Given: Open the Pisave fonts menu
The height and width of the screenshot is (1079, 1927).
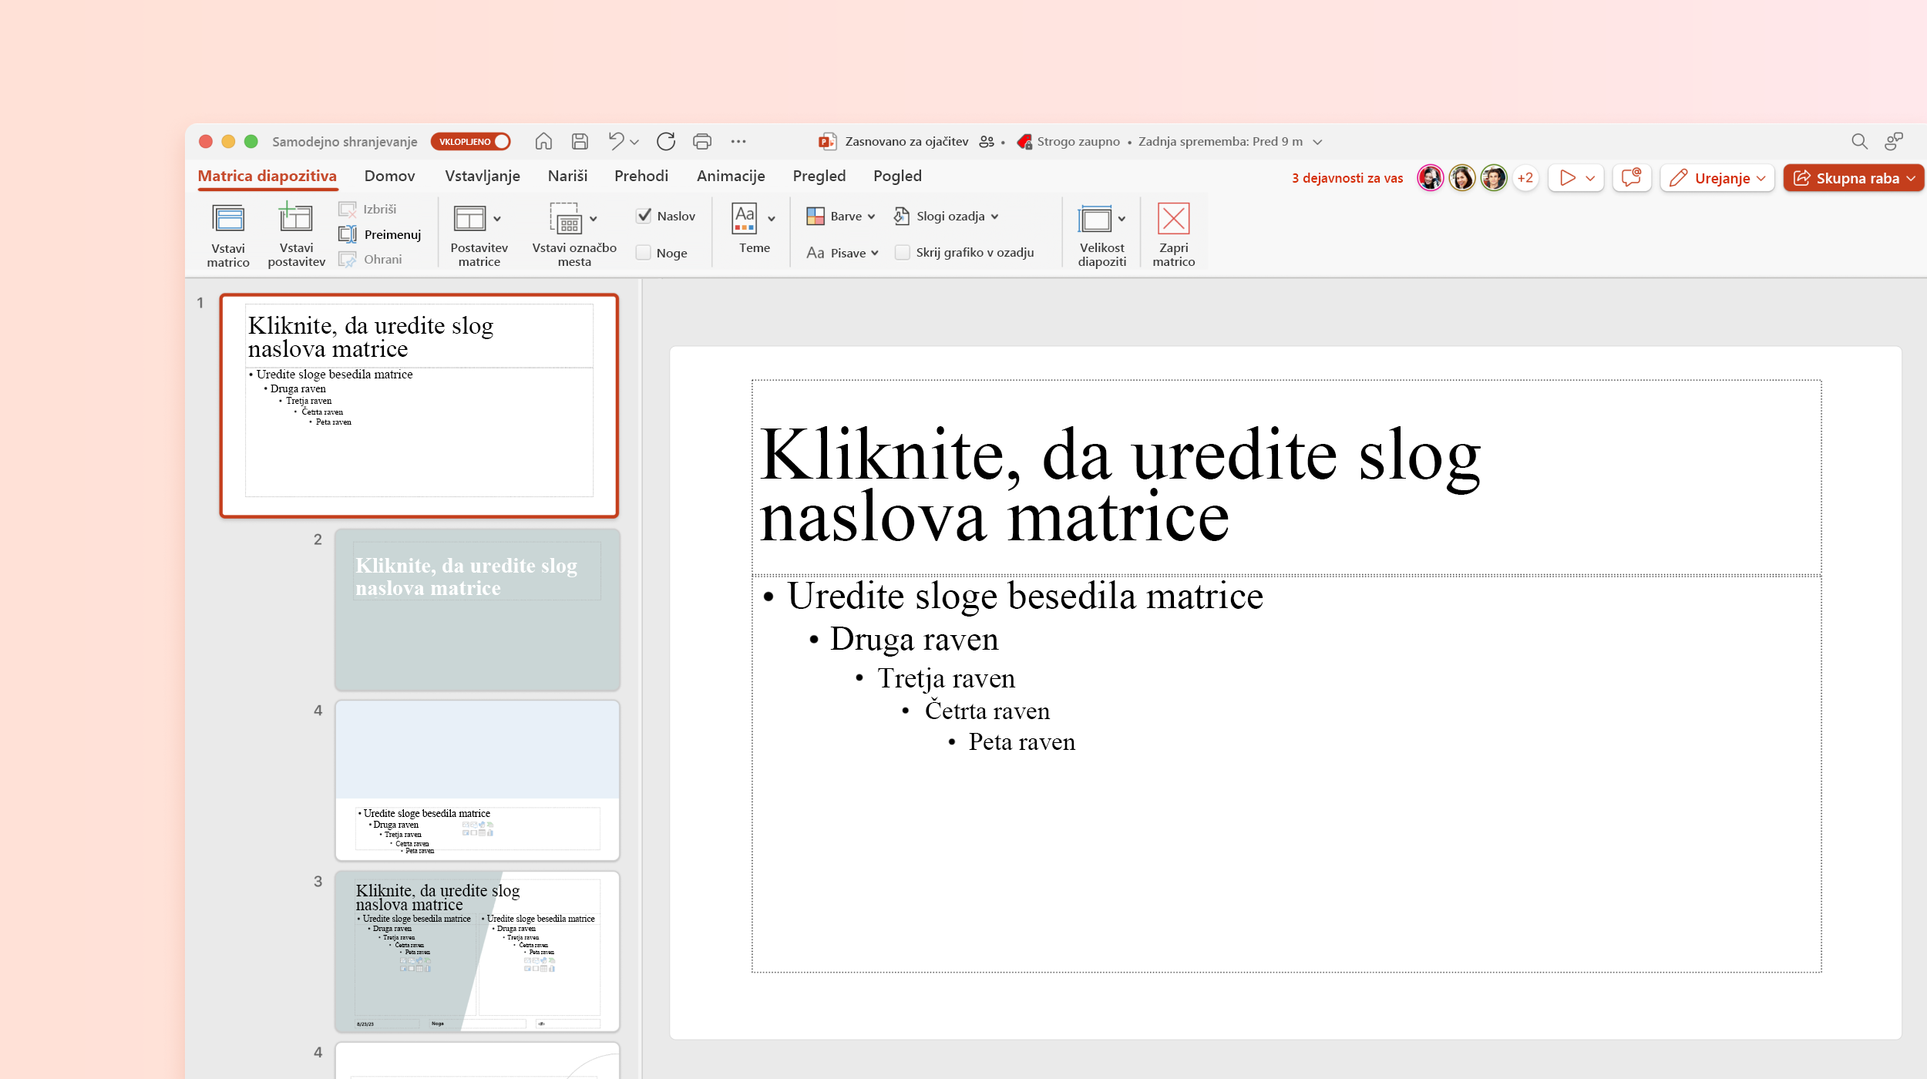Looking at the screenshot, I should click(842, 253).
